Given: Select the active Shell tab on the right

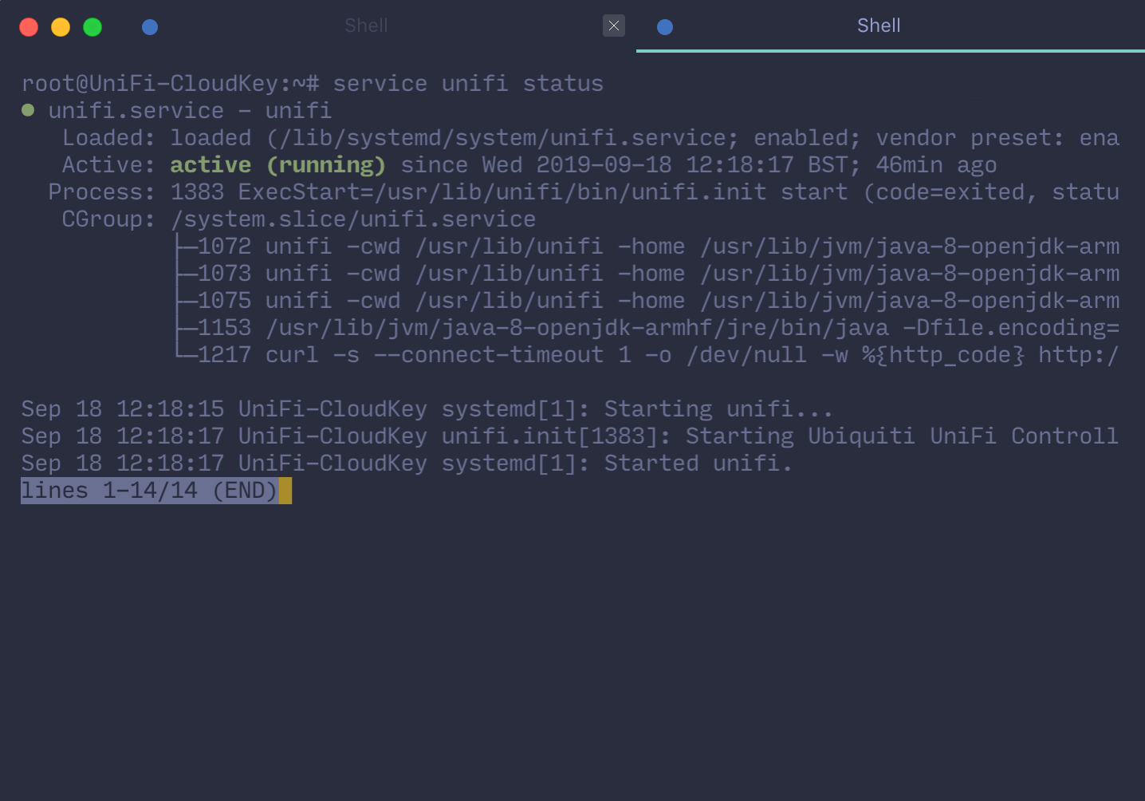Looking at the screenshot, I should [x=878, y=26].
